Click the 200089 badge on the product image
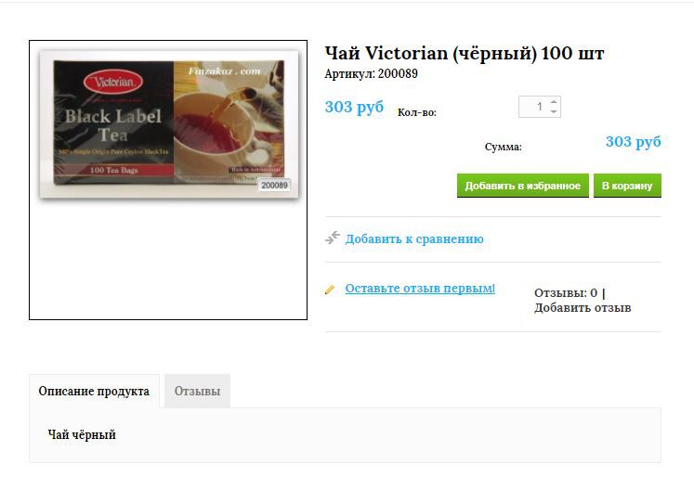 (274, 186)
